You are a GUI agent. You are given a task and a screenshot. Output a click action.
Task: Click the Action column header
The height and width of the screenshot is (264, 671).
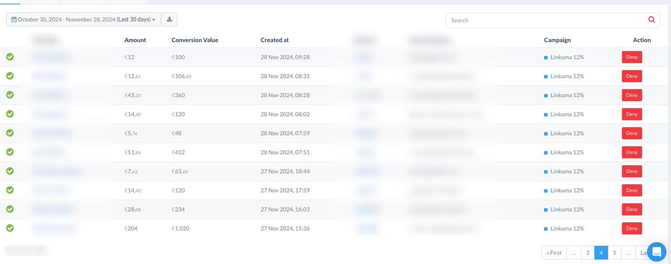click(642, 40)
